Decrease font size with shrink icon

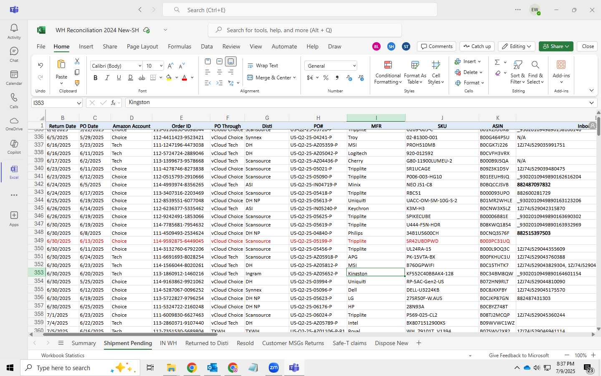(182, 66)
